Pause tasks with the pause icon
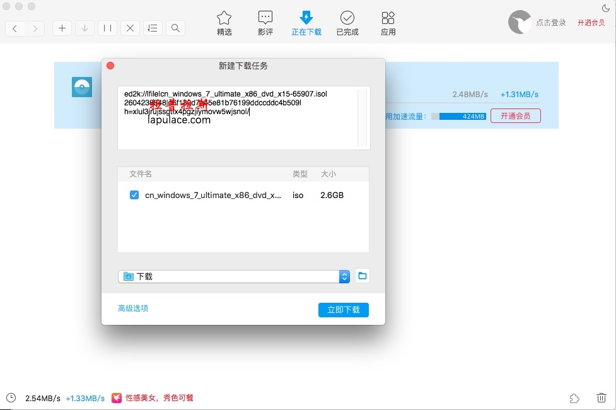Viewport: 616px width, 410px height. click(107, 28)
